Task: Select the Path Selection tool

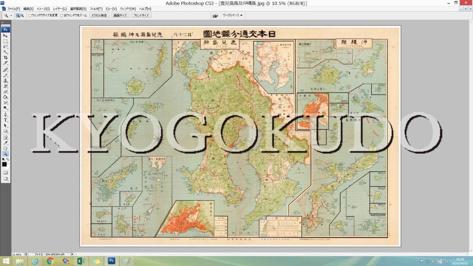Action: 6,125
